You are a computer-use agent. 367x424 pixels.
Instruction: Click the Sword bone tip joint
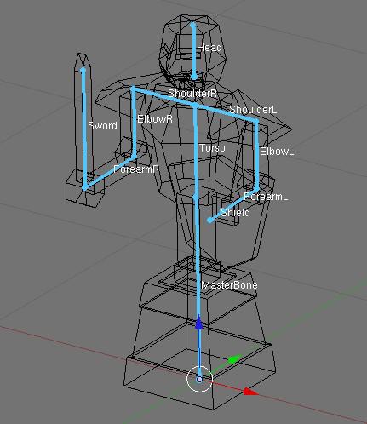click(83, 70)
